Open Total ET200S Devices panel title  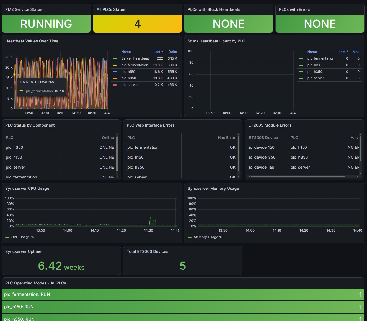(148, 251)
